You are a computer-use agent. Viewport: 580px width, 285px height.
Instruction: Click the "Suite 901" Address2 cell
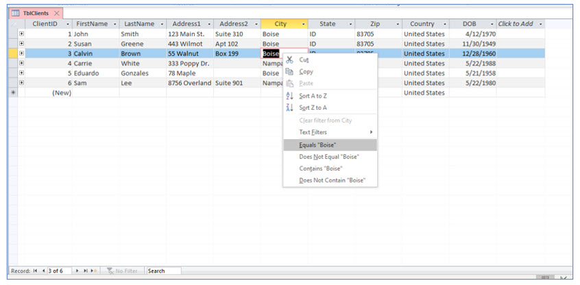coord(237,83)
